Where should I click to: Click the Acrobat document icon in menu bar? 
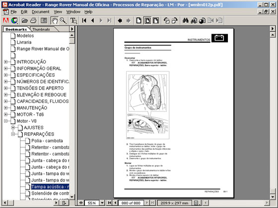click(6, 12)
